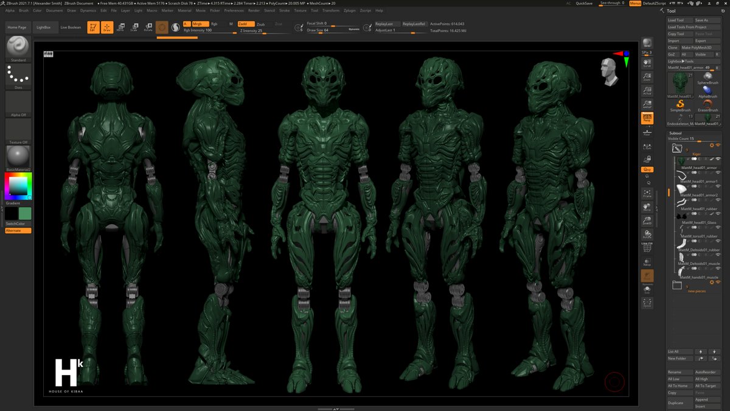Image resolution: width=730 pixels, height=411 pixels.
Task: Open the Material menu
Action: [184, 10]
